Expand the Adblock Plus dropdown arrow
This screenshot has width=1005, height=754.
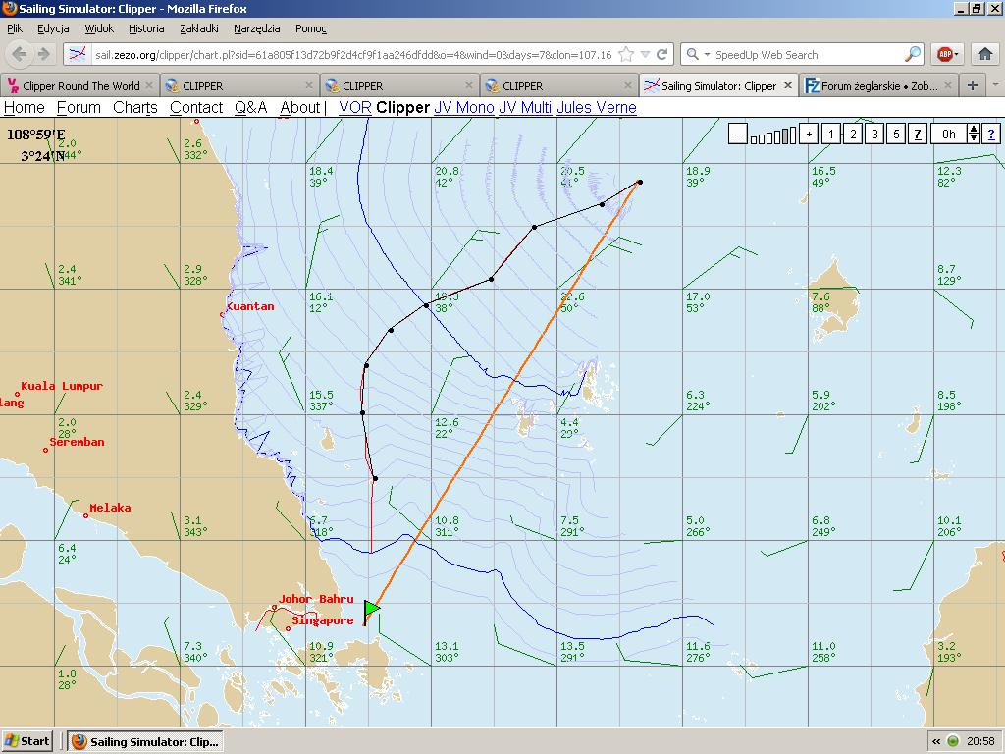[x=958, y=55]
